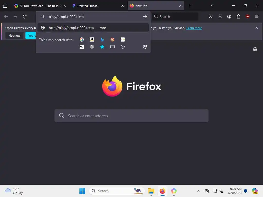The width and height of the screenshot is (263, 197).
Task: Dismiss the Open Firefox notification bar
Action: 257,28
